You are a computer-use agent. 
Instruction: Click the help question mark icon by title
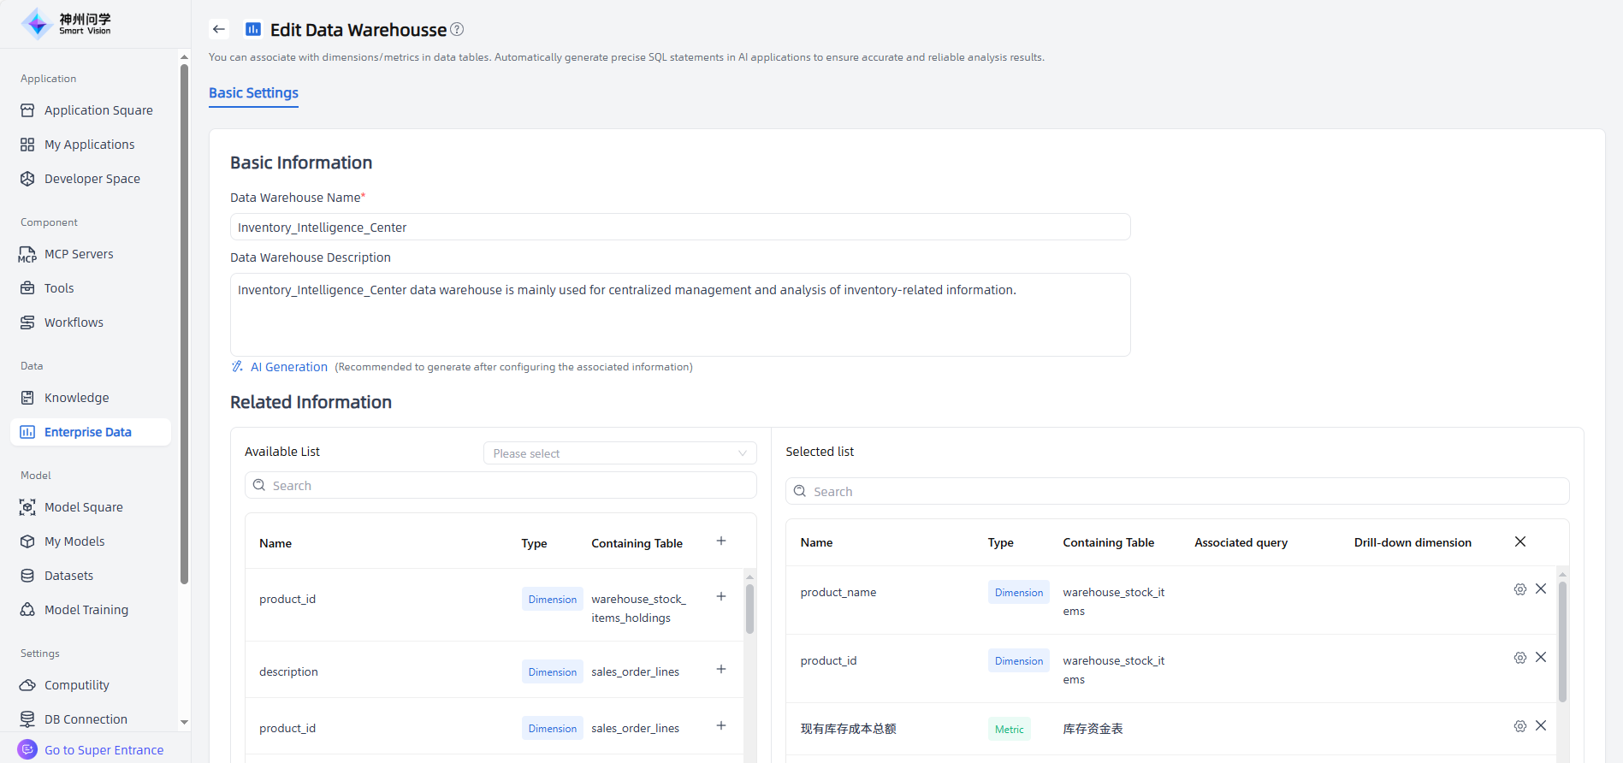457,29
